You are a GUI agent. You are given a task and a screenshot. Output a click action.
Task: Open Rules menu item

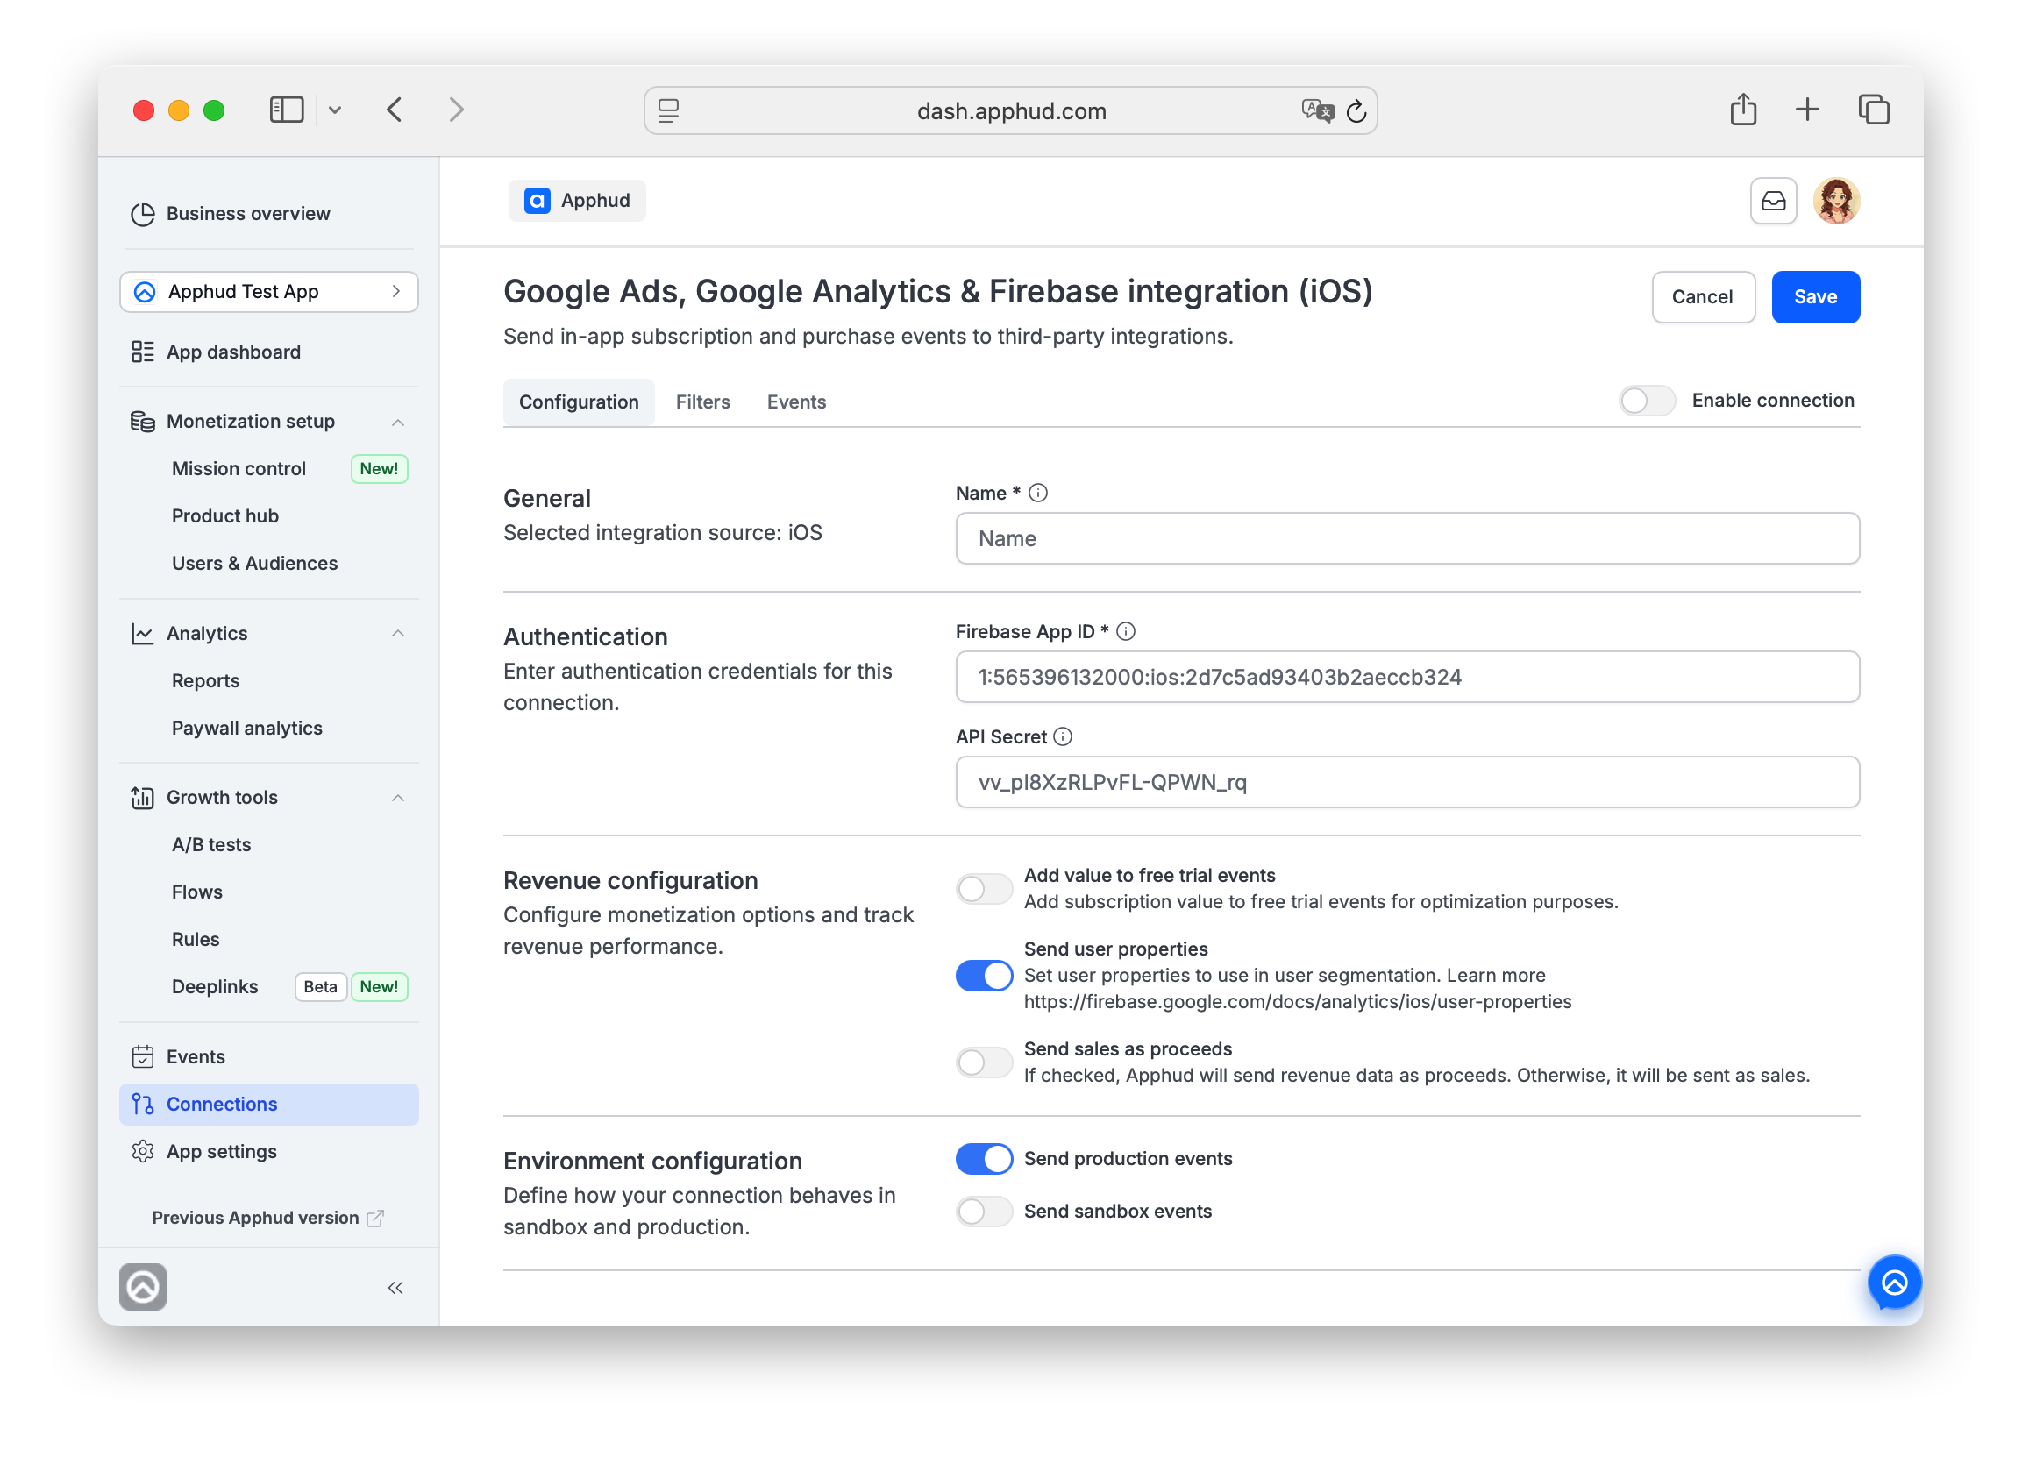(196, 939)
